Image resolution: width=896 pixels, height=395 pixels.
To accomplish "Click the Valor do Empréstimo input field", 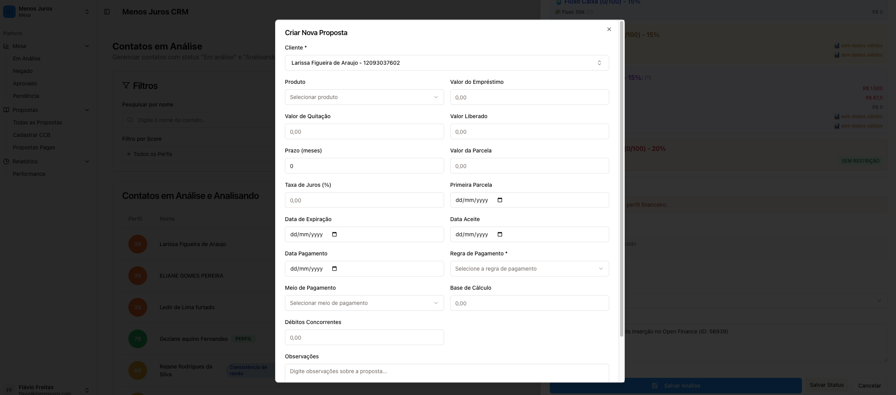I will click(529, 97).
